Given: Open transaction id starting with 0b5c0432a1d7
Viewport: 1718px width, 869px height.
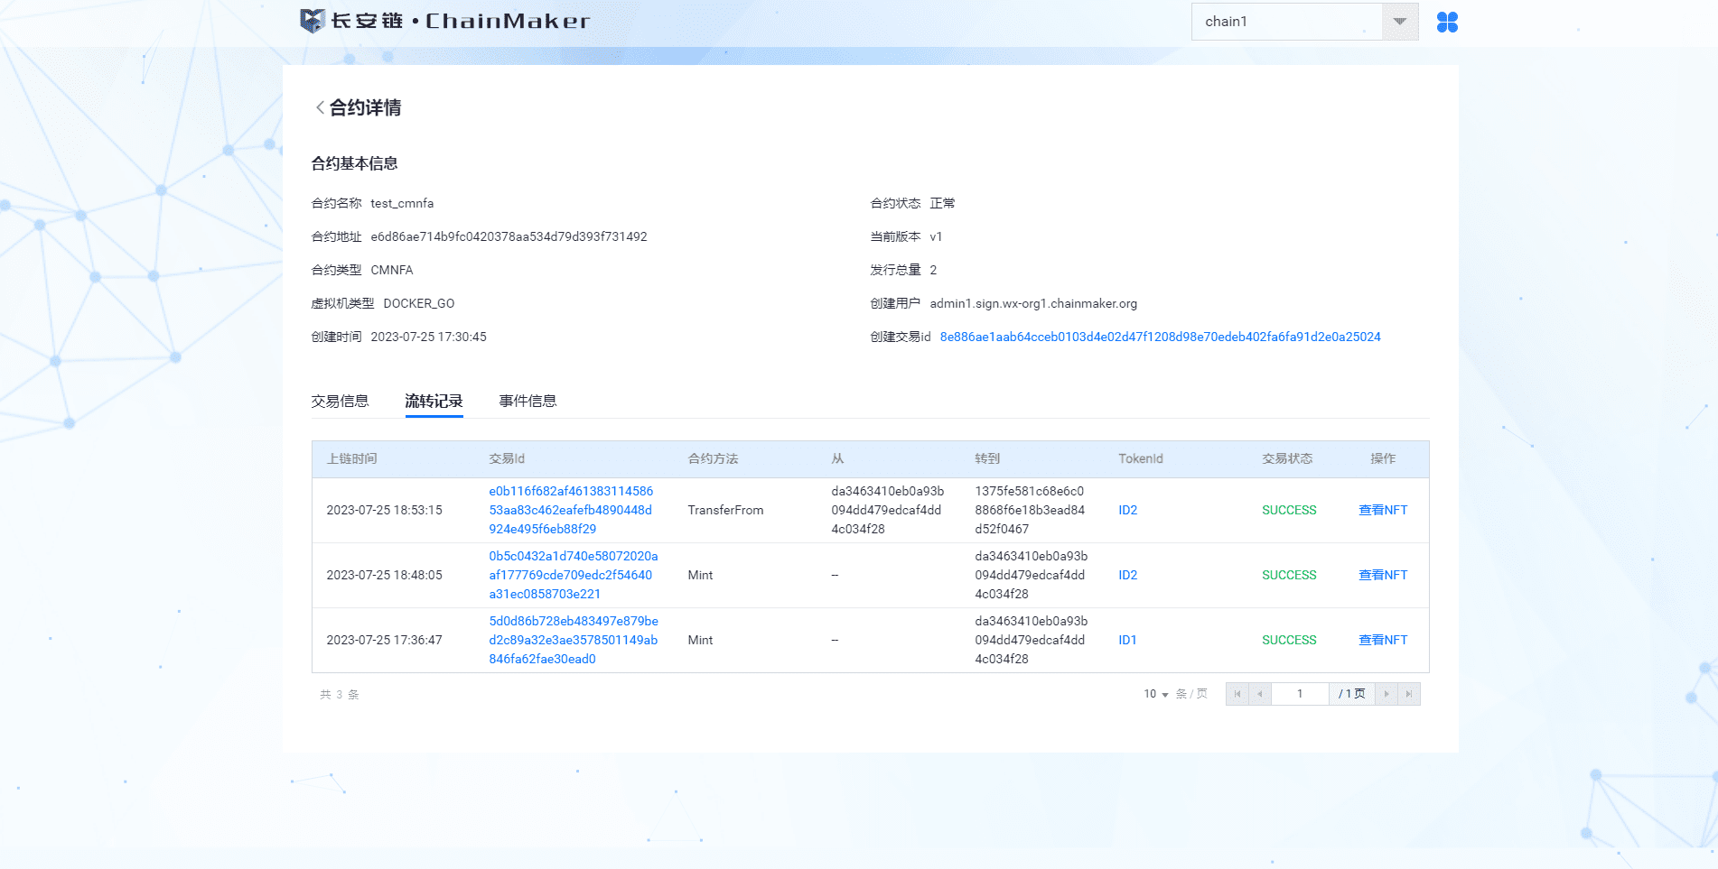Looking at the screenshot, I should [x=573, y=575].
